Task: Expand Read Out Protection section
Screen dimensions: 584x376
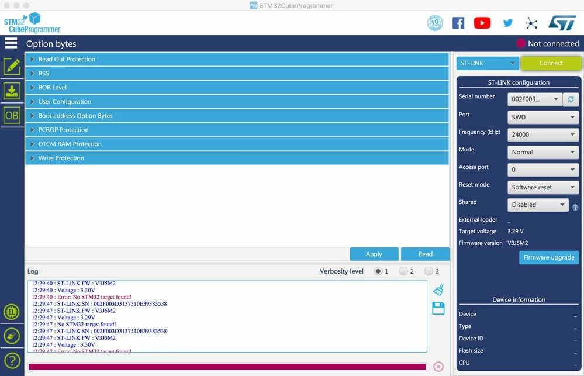Action: click(x=237, y=59)
